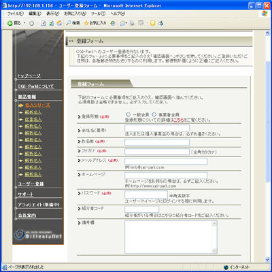The width and height of the screenshot is (272, 272).
Task: Open the ツール(T) menu
Action: click(x=98, y=14)
